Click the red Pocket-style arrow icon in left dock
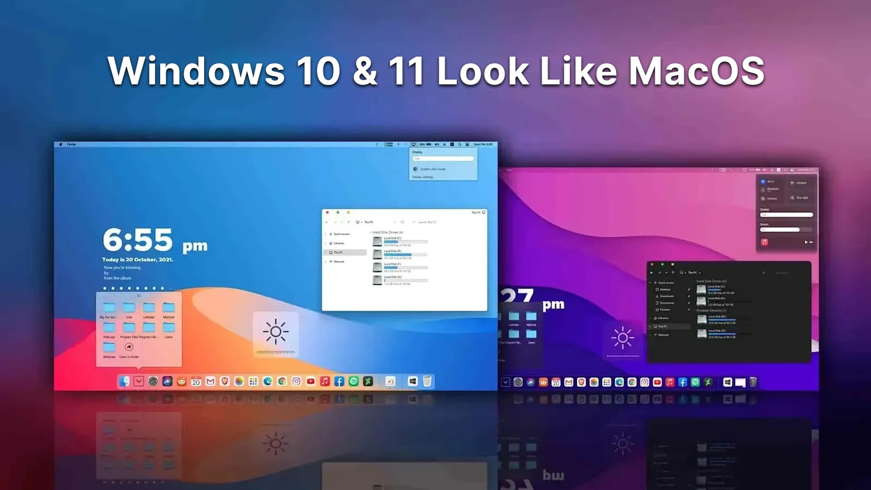 click(139, 382)
